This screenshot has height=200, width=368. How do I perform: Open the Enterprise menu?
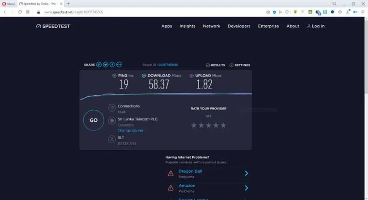[x=268, y=26]
